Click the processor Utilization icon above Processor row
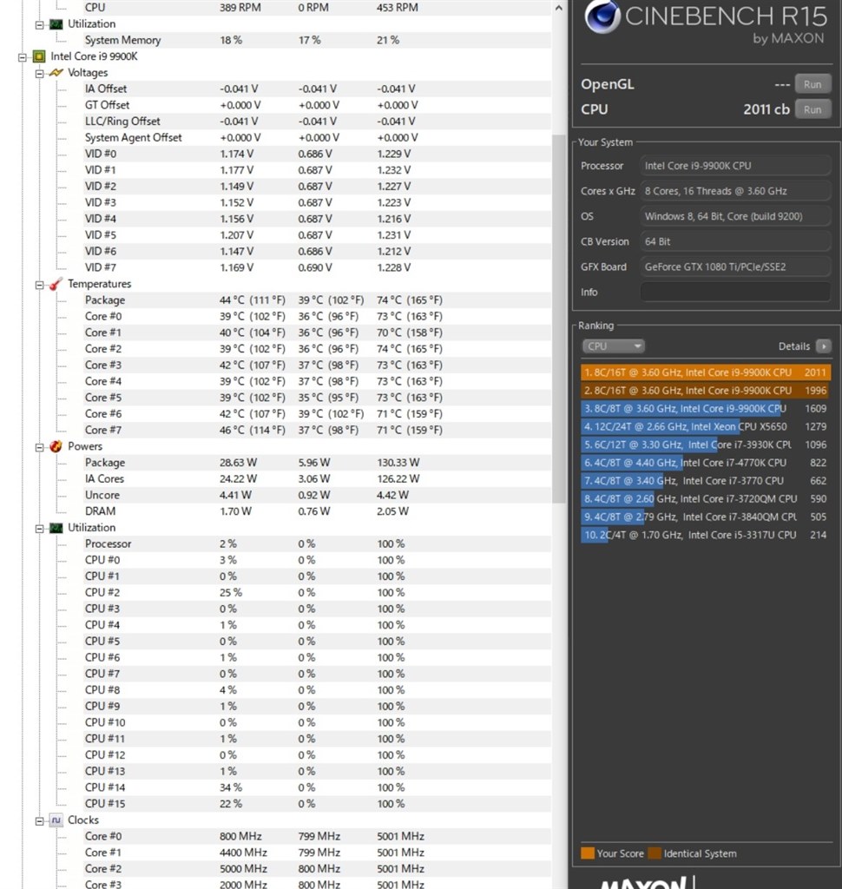Image resolution: width=842 pixels, height=889 pixels. pos(56,527)
